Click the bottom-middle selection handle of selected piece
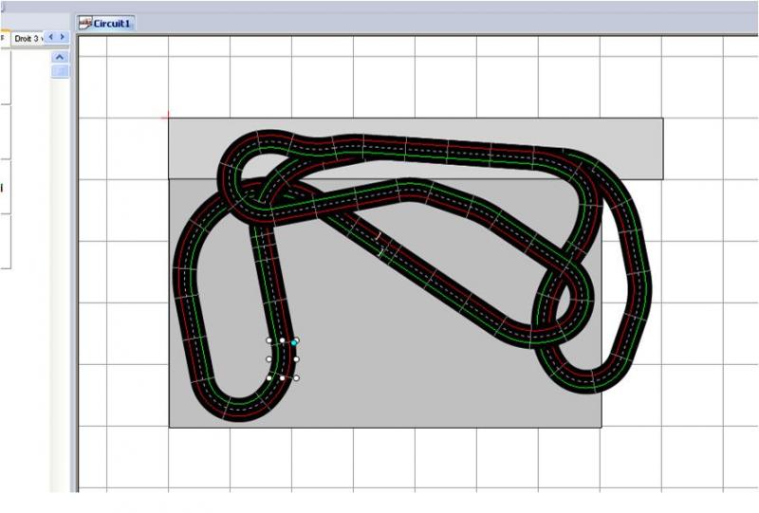Screen dimensions: 759x513 (x=283, y=377)
